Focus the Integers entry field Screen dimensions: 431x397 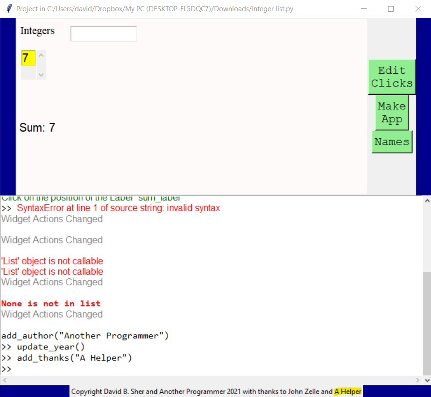pos(104,34)
